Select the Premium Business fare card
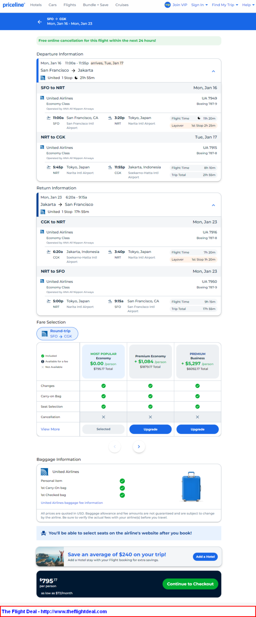The height and width of the screenshot is (617, 256). point(198,361)
